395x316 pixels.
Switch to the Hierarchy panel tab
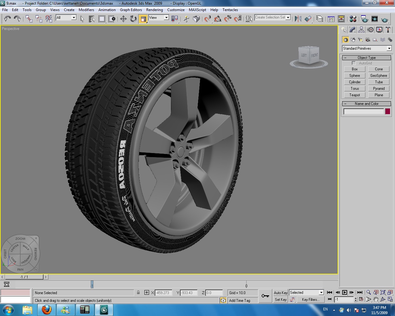pos(361,30)
